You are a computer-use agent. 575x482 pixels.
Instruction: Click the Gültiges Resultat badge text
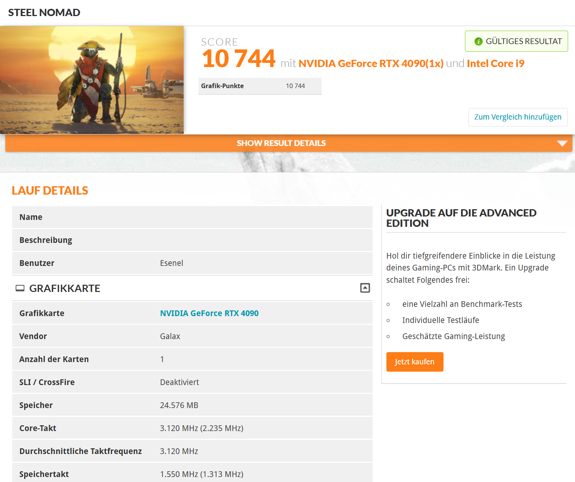click(524, 41)
